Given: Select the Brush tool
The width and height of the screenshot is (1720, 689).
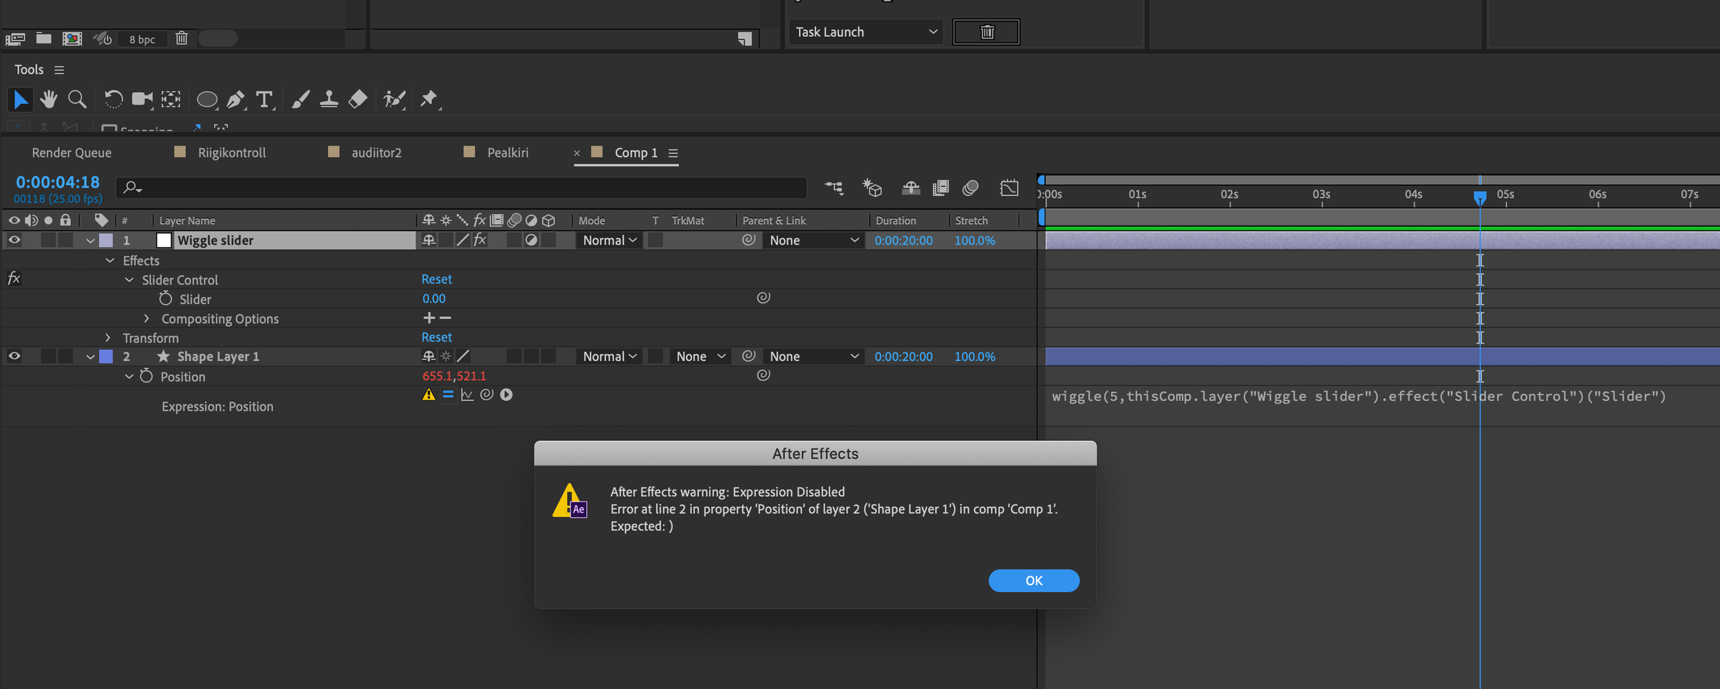Looking at the screenshot, I should click(x=301, y=100).
